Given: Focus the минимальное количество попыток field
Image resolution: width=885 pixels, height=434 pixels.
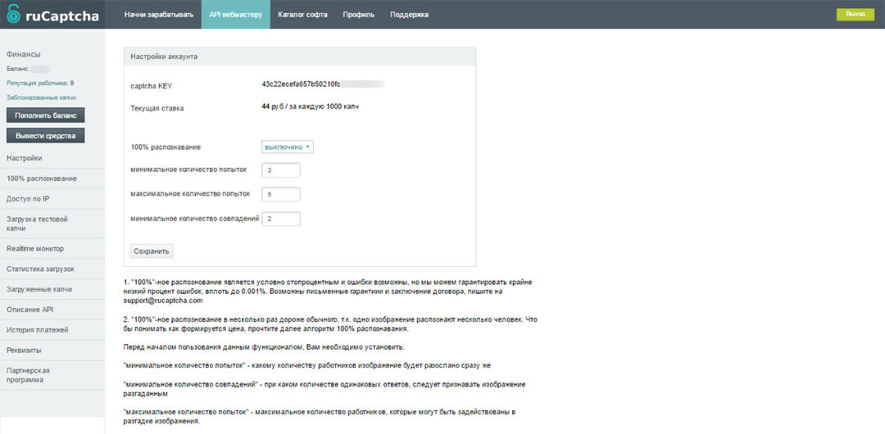Looking at the screenshot, I should tap(280, 170).
